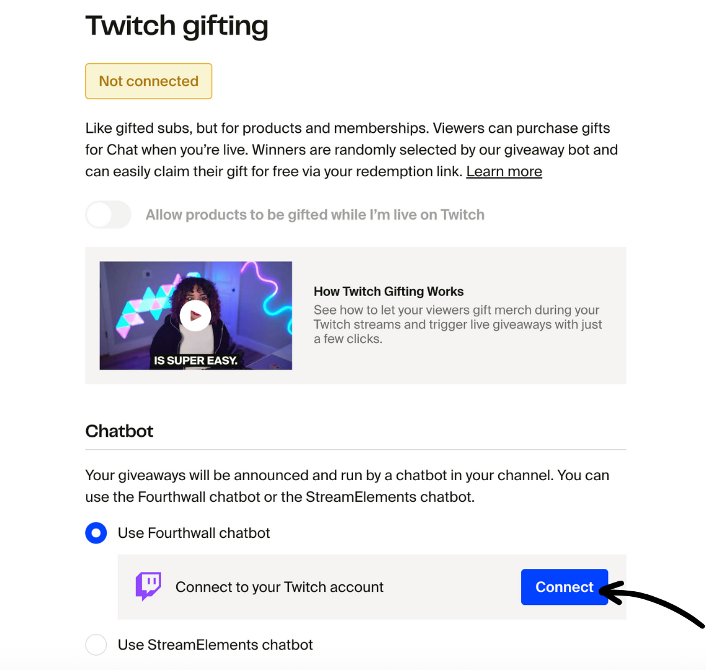
Task: Click the Twitch glitch icon beside Connect
Action: coord(148,586)
